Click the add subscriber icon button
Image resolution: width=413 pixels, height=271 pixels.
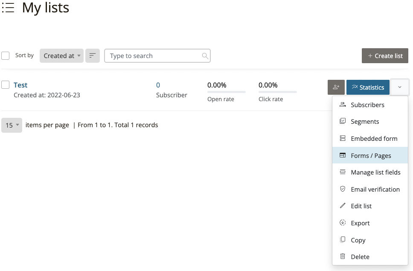pos(336,87)
